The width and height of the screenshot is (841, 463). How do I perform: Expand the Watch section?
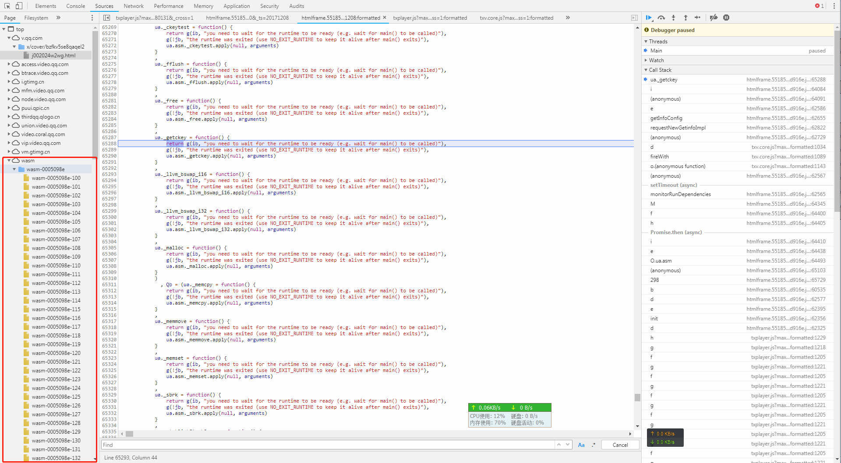646,60
